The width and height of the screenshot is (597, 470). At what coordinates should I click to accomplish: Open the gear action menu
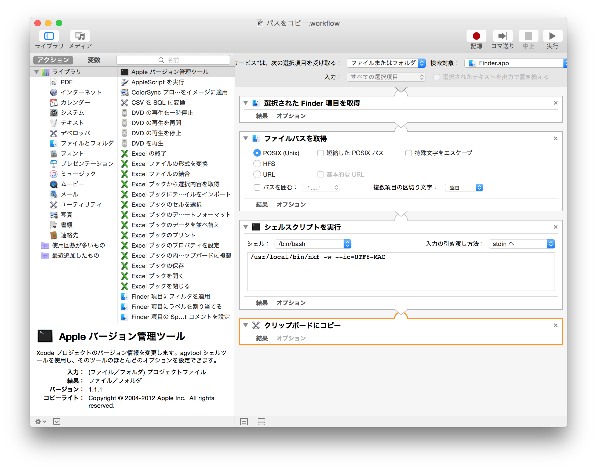(x=41, y=421)
